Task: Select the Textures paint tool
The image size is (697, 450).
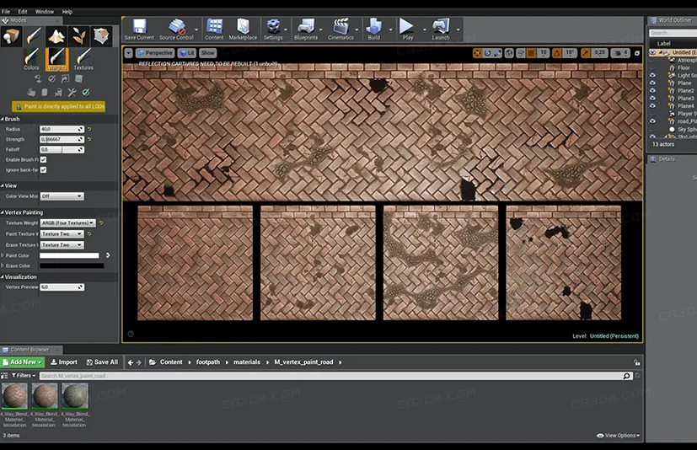Action: point(83,60)
